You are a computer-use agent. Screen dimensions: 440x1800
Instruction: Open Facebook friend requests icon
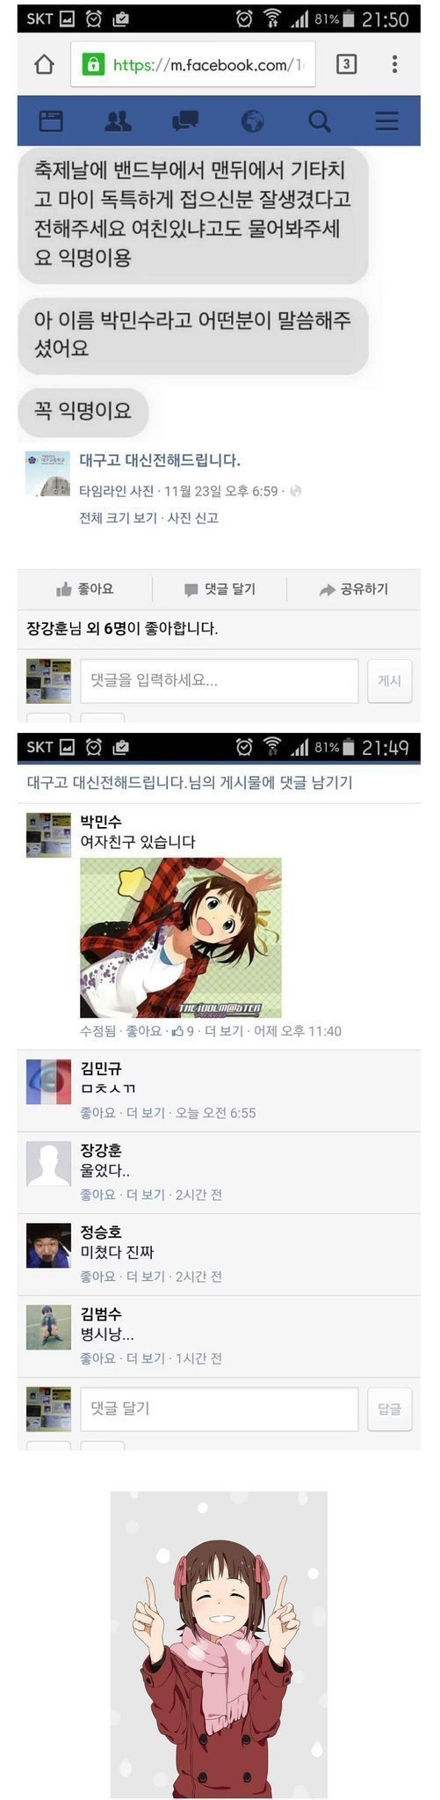coord(118,121)
